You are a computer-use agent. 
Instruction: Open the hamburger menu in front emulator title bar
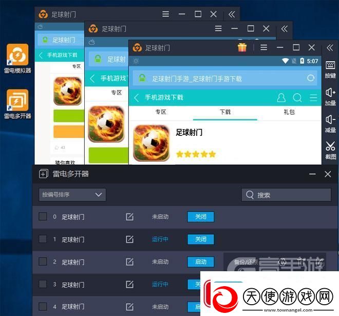click(264, 47)
